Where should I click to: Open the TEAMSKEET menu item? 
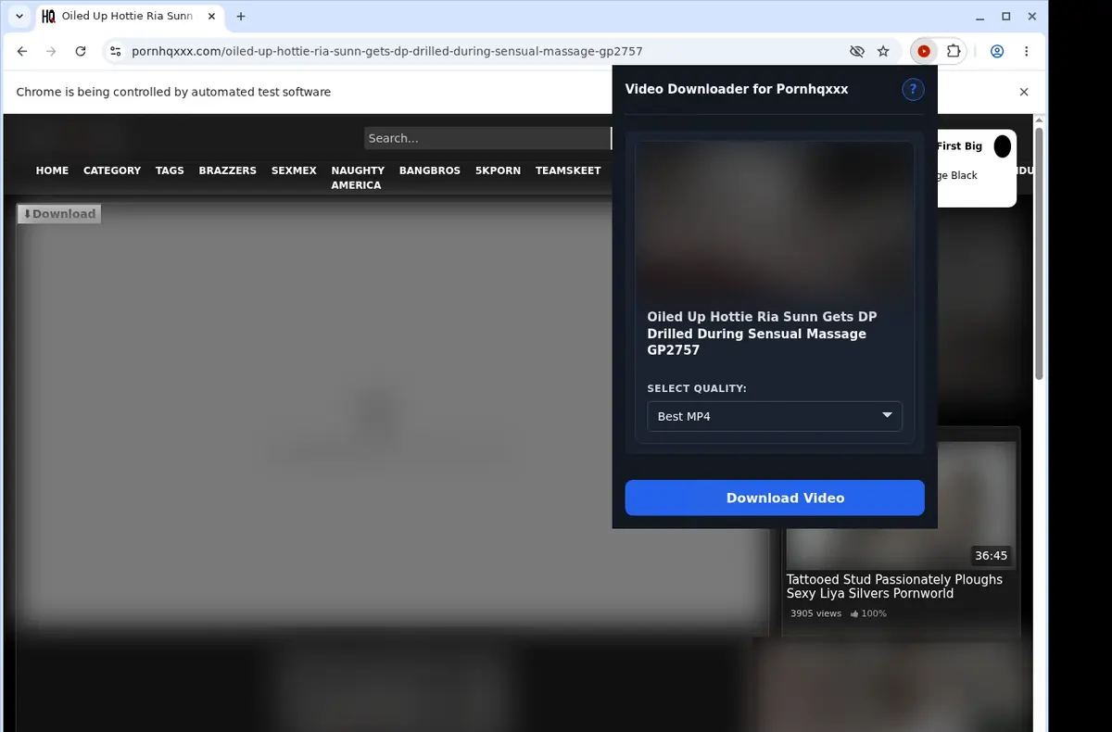[568, 170]
